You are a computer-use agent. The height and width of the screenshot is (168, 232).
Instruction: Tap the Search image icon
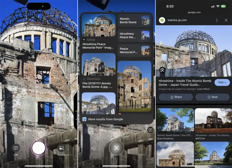point(61,148)
